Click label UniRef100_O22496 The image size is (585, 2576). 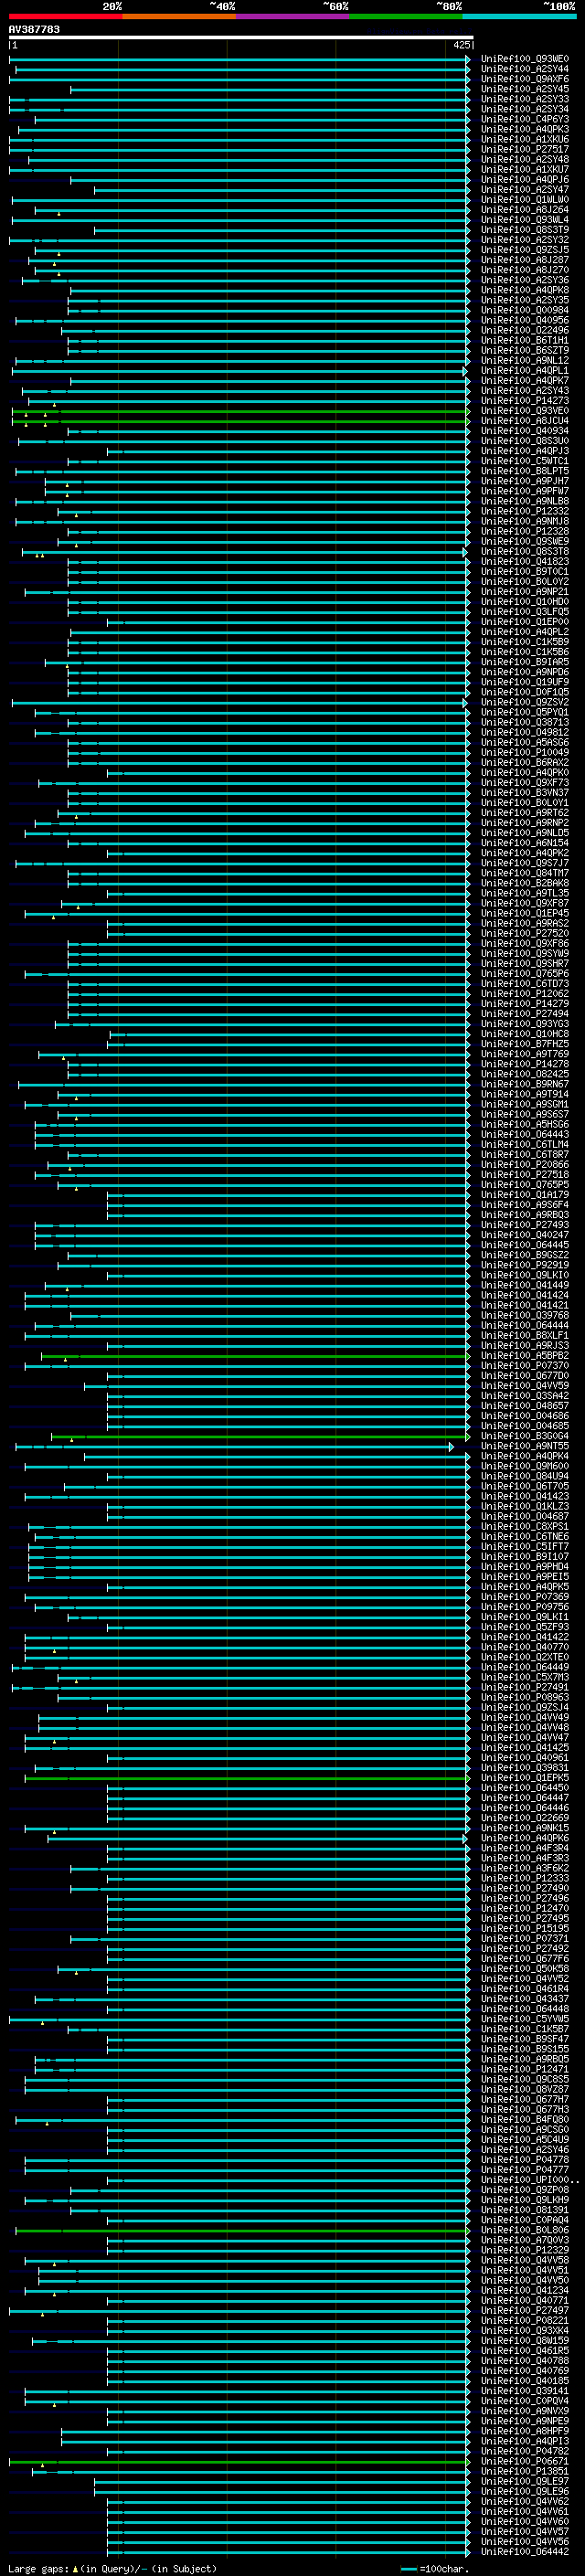[x=524, y=330]
